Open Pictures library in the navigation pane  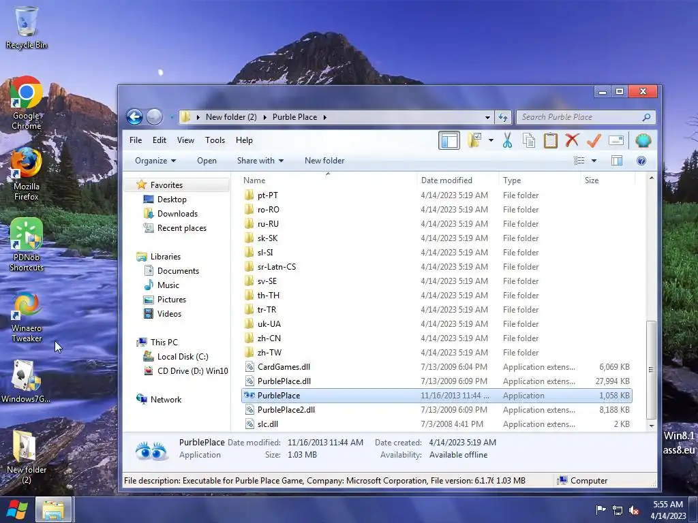pos(171,300)
